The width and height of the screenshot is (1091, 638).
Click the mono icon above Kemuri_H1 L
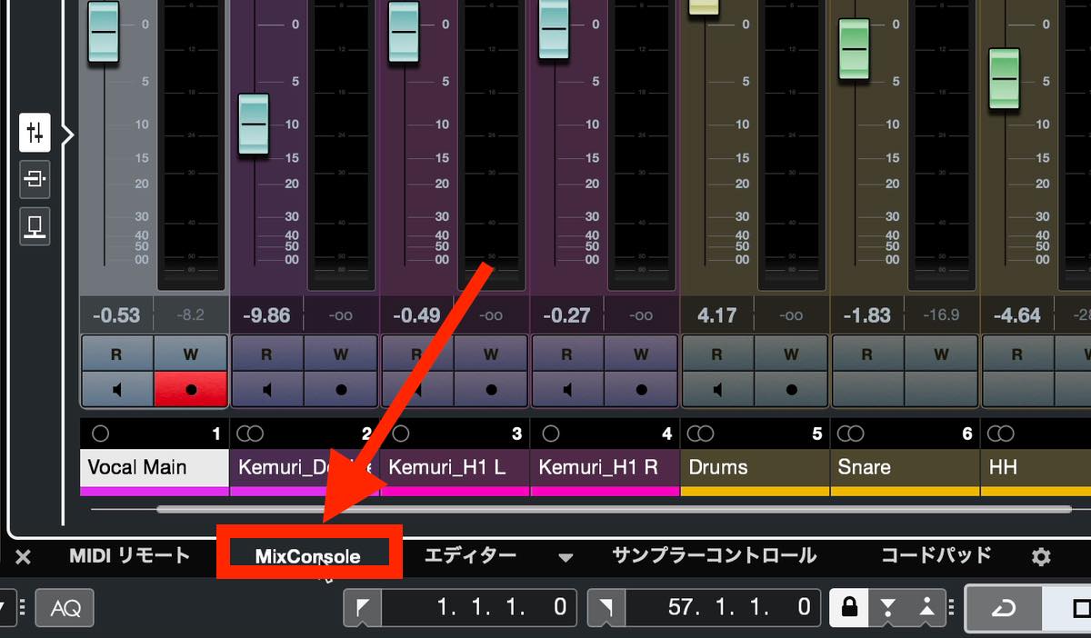pos(400,434)
